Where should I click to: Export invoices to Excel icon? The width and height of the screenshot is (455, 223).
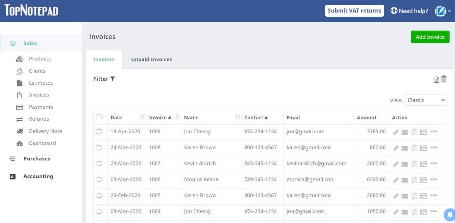pyautogui.click(x=436, y=80)
